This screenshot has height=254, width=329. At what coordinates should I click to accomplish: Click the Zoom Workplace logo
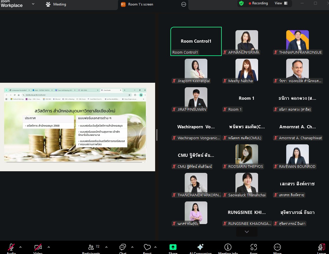coord(11,4)
